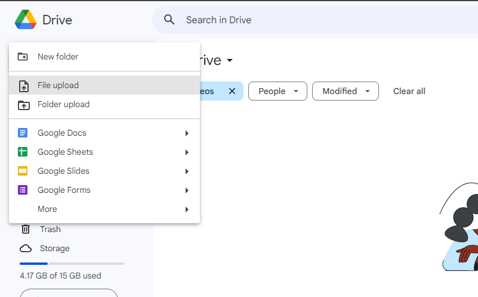Click the green Google Sheets icon
The image size is (478, 297).
(23, 152)
